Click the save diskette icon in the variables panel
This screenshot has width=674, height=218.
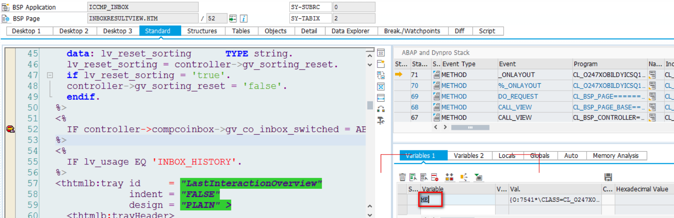pos(608,177)
